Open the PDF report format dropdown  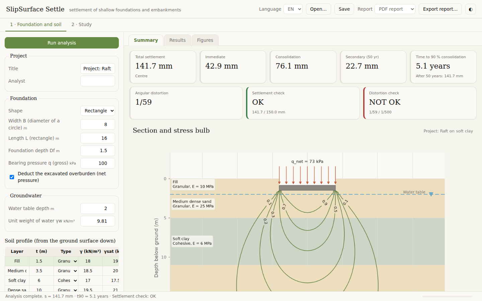(x=395, y=9)
